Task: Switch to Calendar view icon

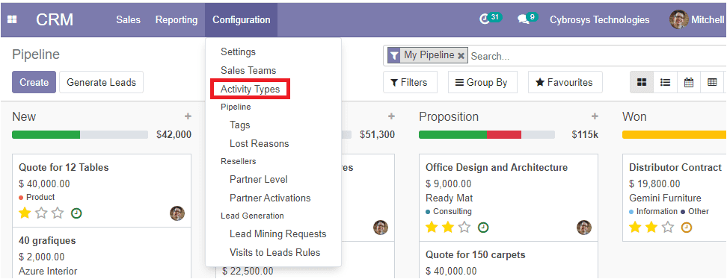Action: tap(689, 82)
